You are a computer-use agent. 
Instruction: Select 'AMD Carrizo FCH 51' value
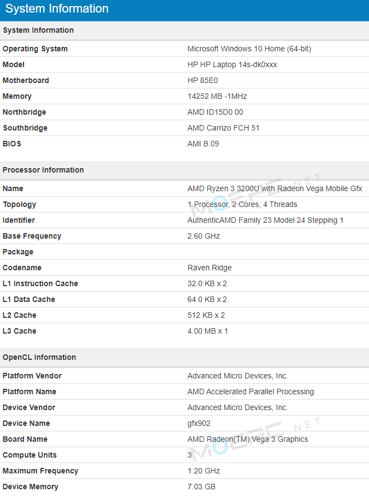click(223, 128)
